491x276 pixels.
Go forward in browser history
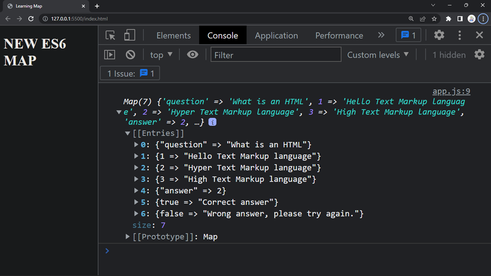(x=20, y=19)
